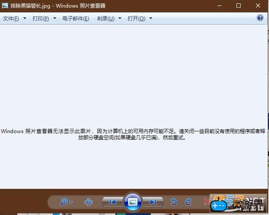Close the Windows 照片查看器 window

pos(258,5)
